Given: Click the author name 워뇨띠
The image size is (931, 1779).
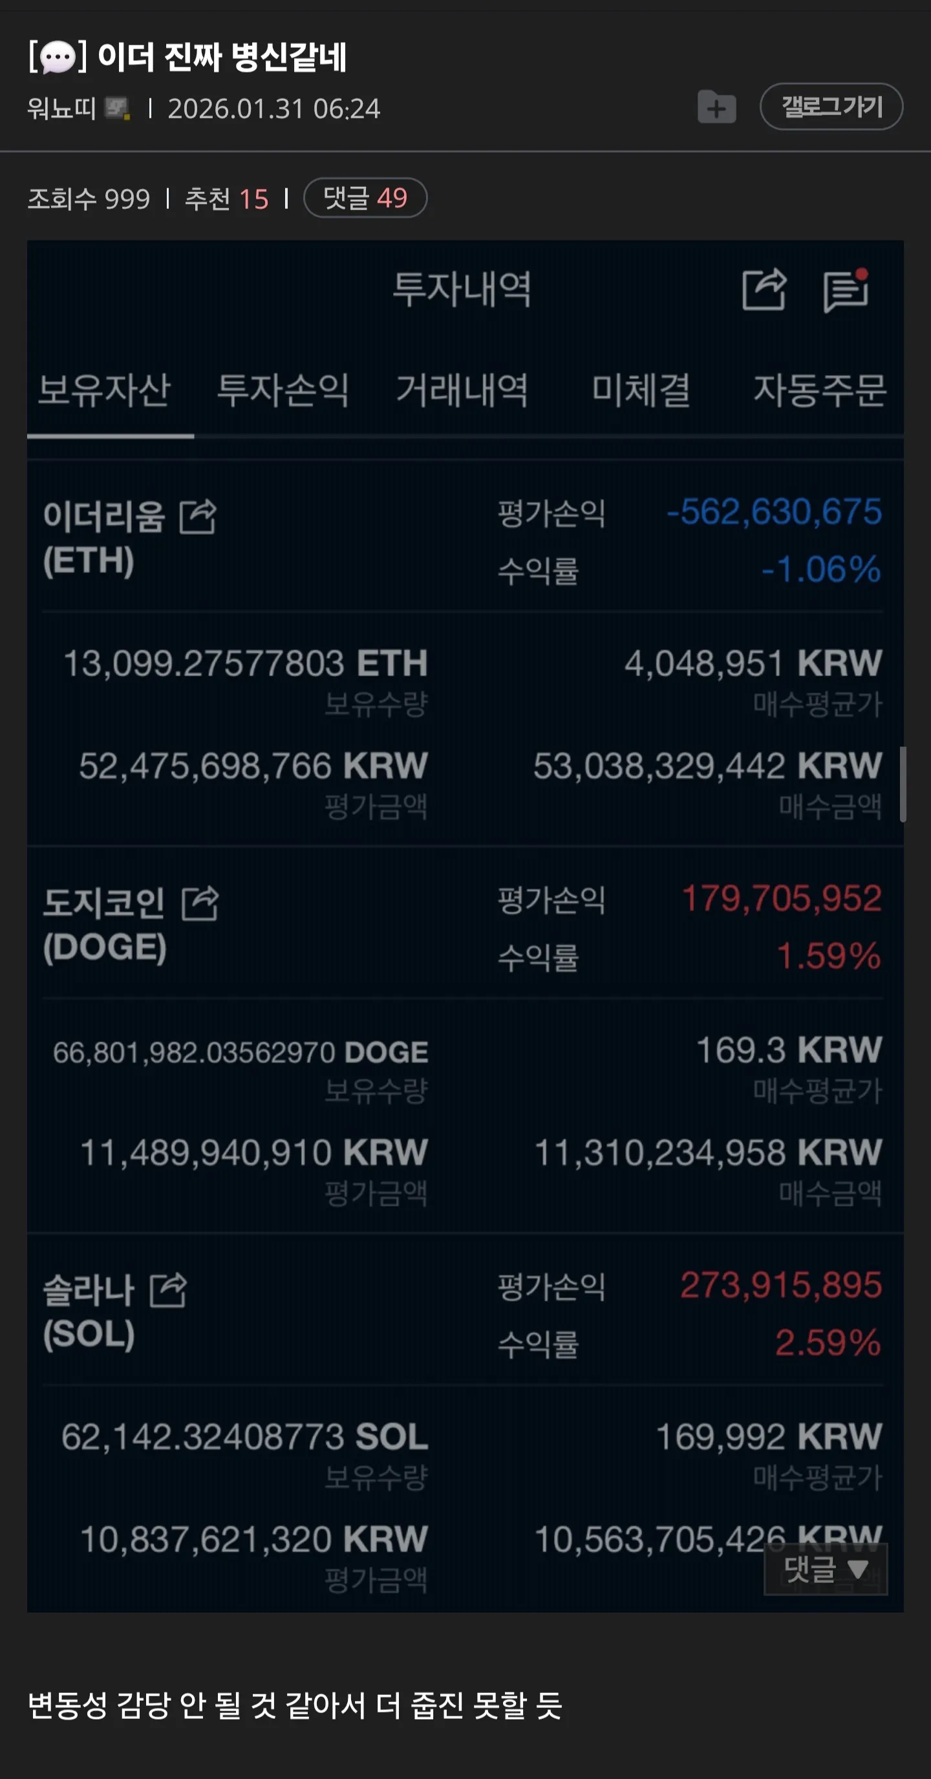Looking at the screenshot, I should [x=61, y=109].
